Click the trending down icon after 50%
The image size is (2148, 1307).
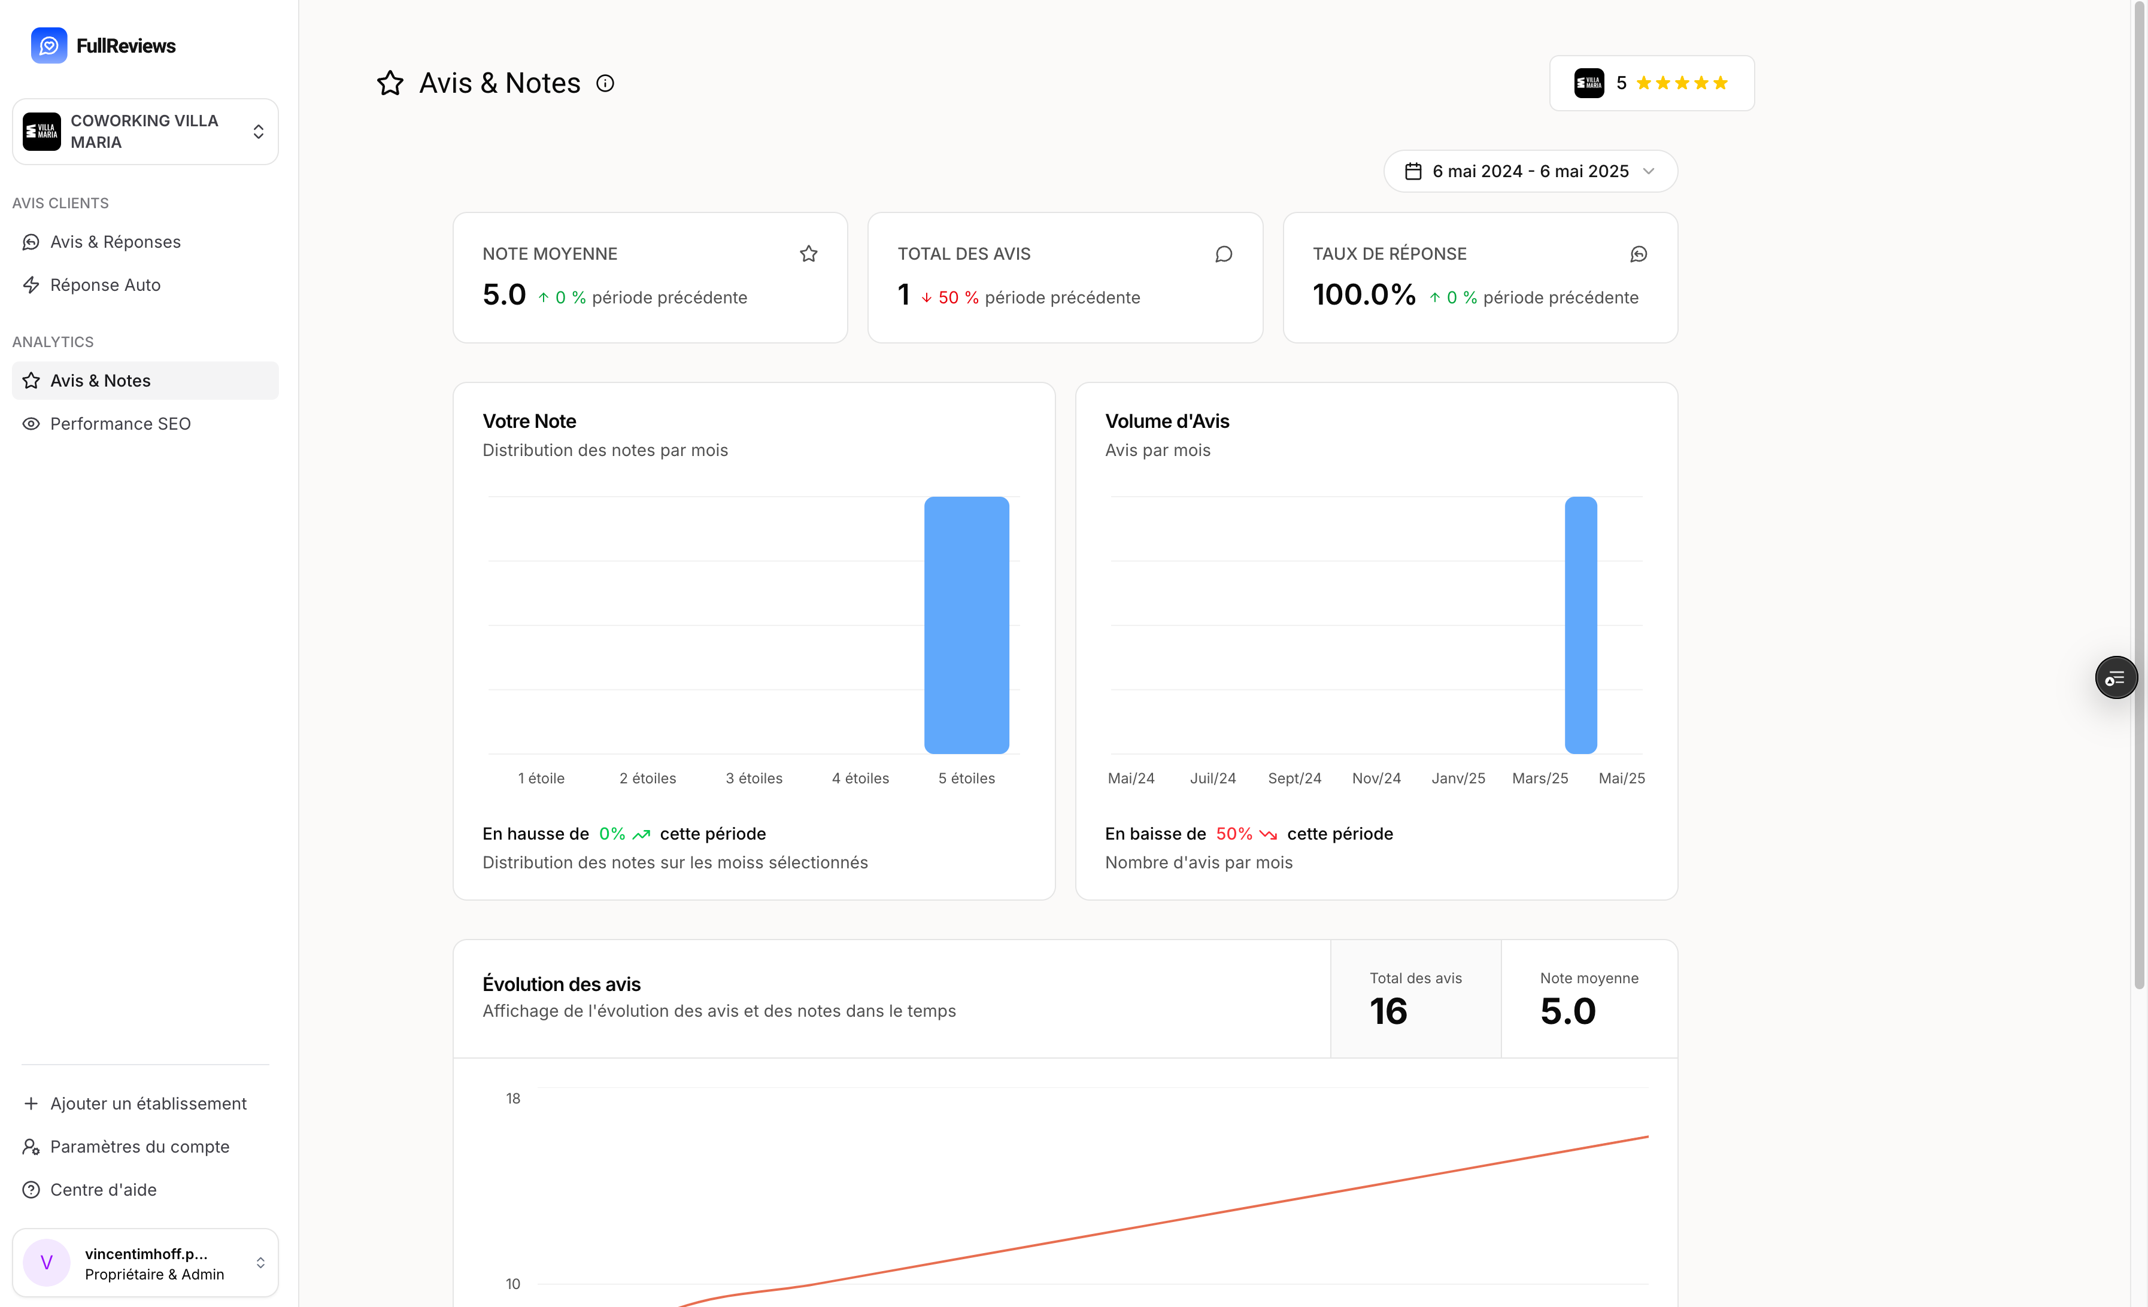(1269, 834)
